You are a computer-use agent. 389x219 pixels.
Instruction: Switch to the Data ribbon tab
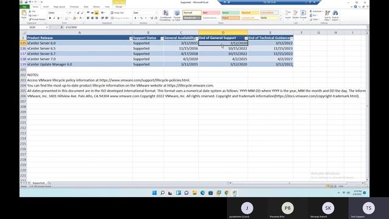(x=86, y=7)
